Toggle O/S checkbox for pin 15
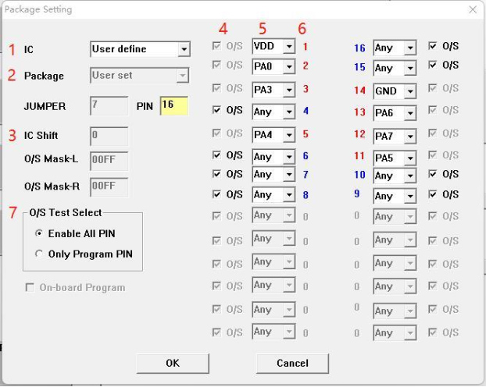Screen dimensions: 486x387 pos(432,65)
